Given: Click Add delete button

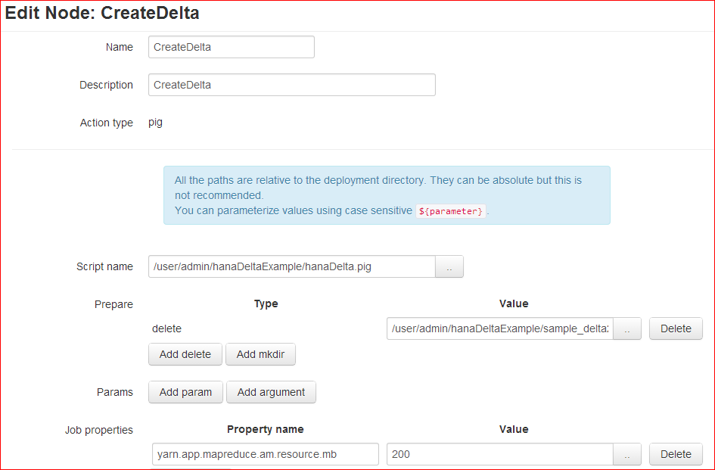Looking at the screenshot, I should [185, 354].
